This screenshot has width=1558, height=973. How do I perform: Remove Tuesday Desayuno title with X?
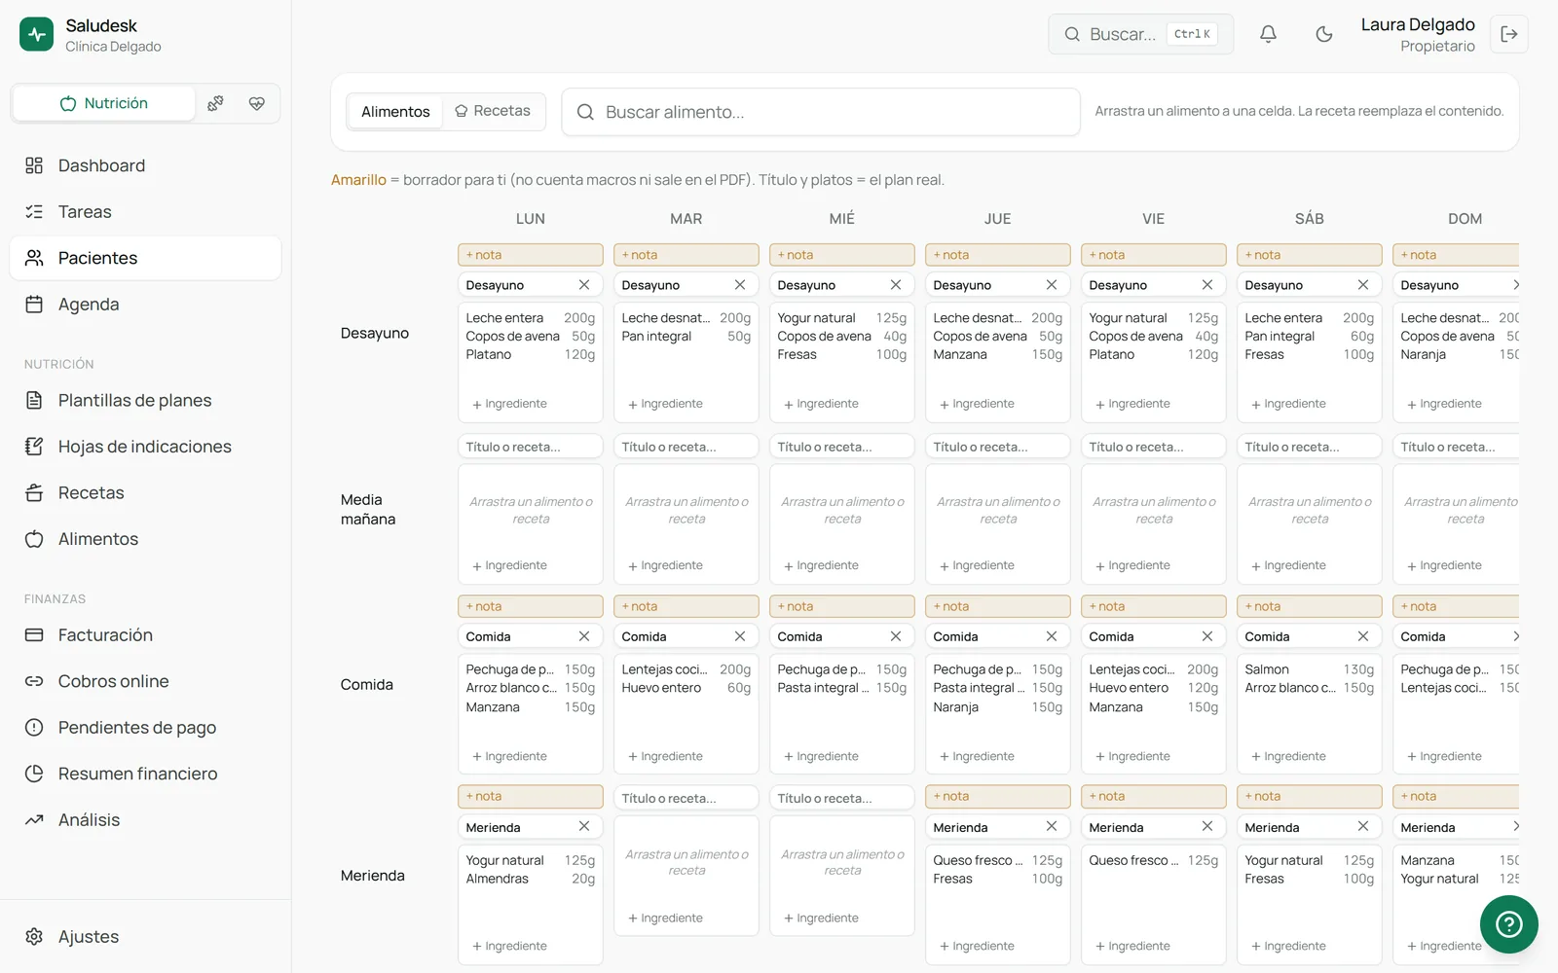click(740, 285)
